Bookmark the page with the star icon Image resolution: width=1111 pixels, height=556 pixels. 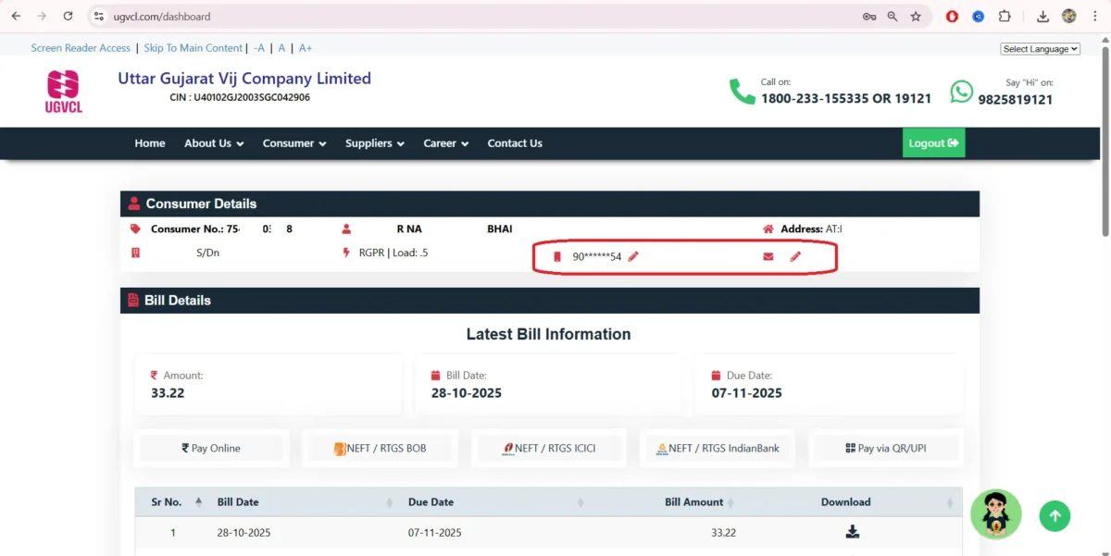coord(915,16)
